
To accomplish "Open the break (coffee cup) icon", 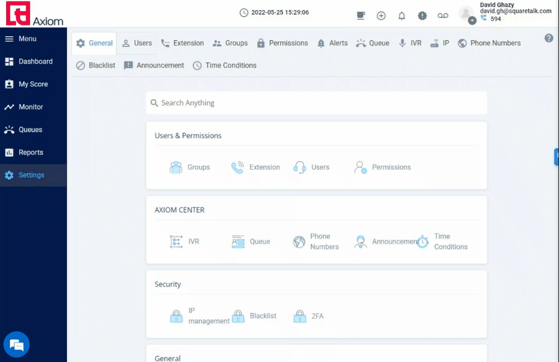I will 361,16.
